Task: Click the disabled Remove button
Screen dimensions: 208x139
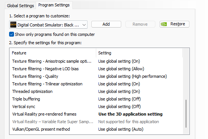Action: click(x=140, y=24)
